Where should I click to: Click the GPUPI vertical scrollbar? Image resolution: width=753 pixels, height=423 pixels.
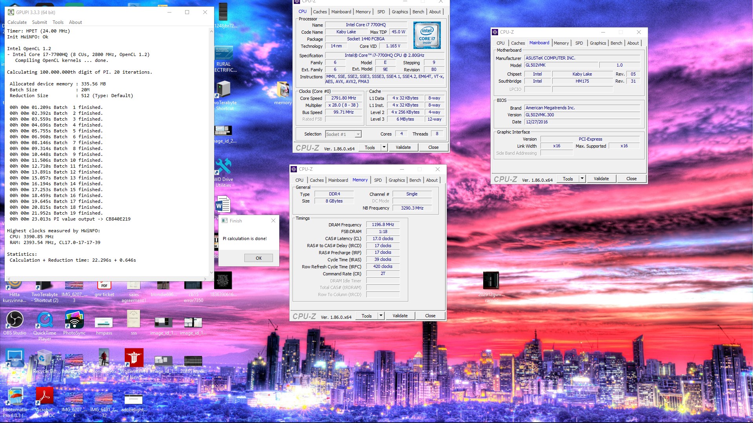(x=211, y=152)
